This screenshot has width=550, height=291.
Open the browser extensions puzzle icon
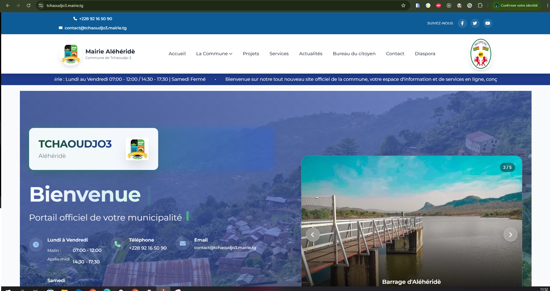(480, 5)
